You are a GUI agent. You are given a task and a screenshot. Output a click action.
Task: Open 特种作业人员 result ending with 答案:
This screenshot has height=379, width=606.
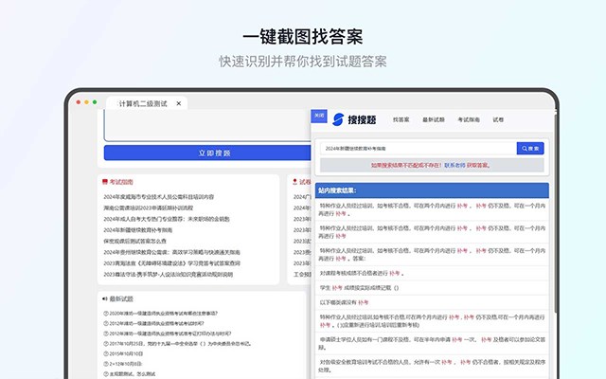432,255
